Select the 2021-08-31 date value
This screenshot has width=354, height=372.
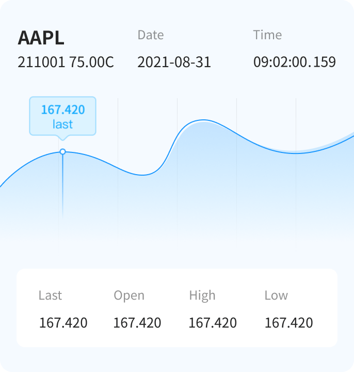point(174,63)
